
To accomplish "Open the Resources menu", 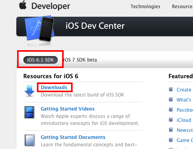I will coord(183,7).
